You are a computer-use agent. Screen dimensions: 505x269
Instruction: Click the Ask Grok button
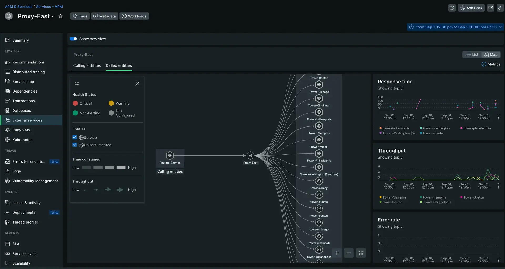(x=471, y=8)
